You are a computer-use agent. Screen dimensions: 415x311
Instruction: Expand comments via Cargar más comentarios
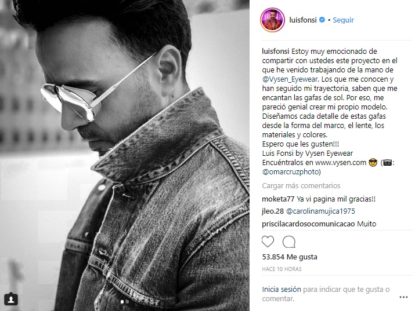tap(301, 185)
